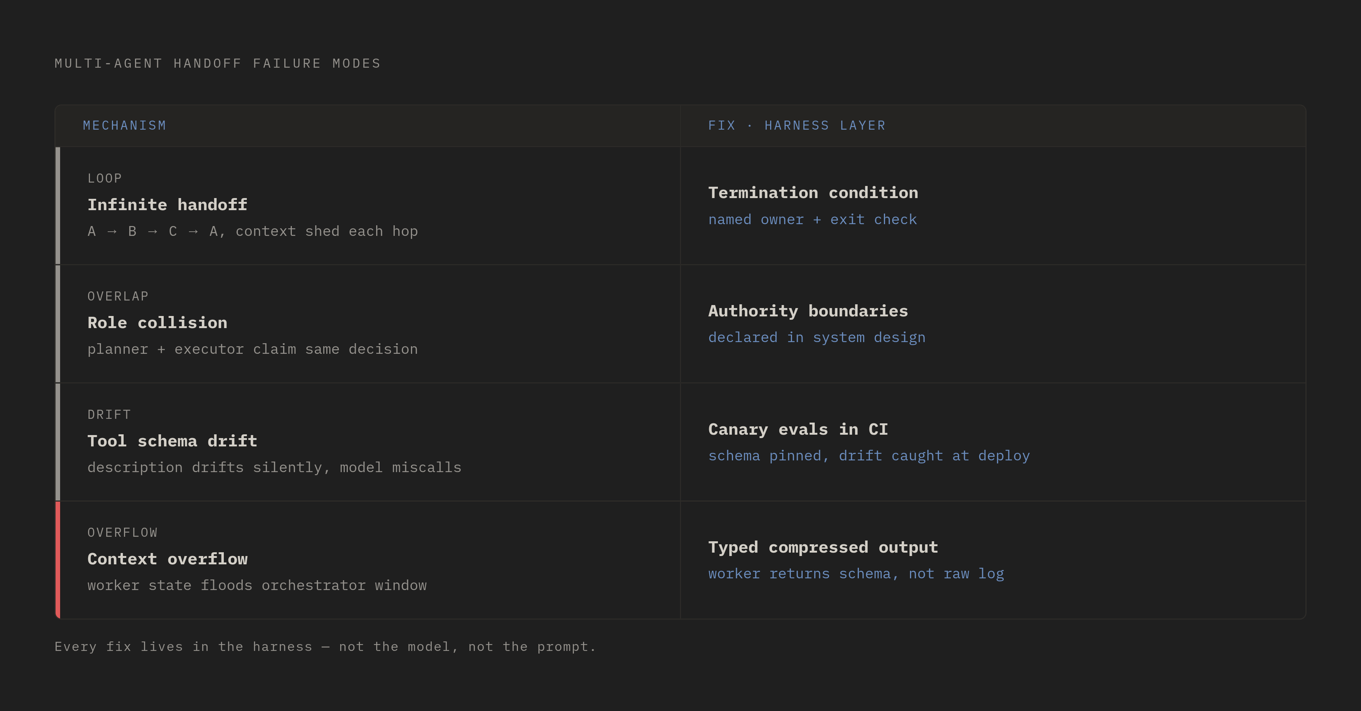Click the 'Role collision' heading

tap(157, 323)
